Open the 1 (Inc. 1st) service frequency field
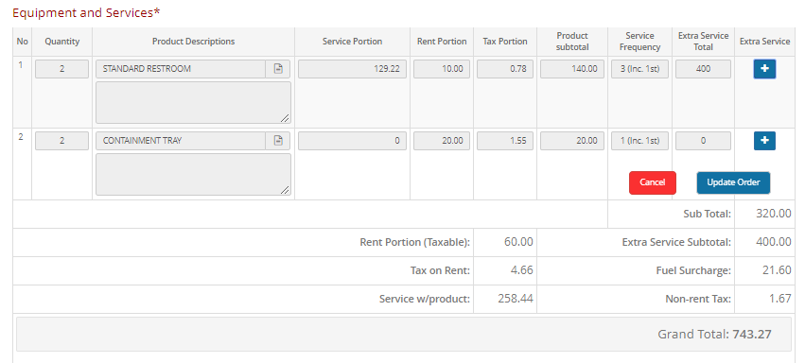 click(639, 141)
